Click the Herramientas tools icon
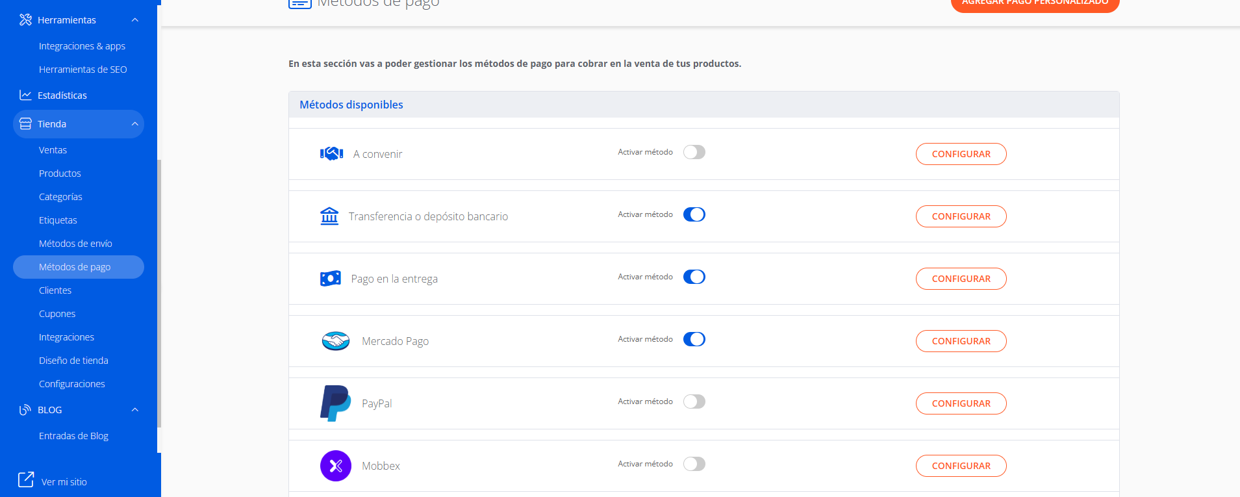Viewport: 1240px width, 497px height. tap(25, 19)
